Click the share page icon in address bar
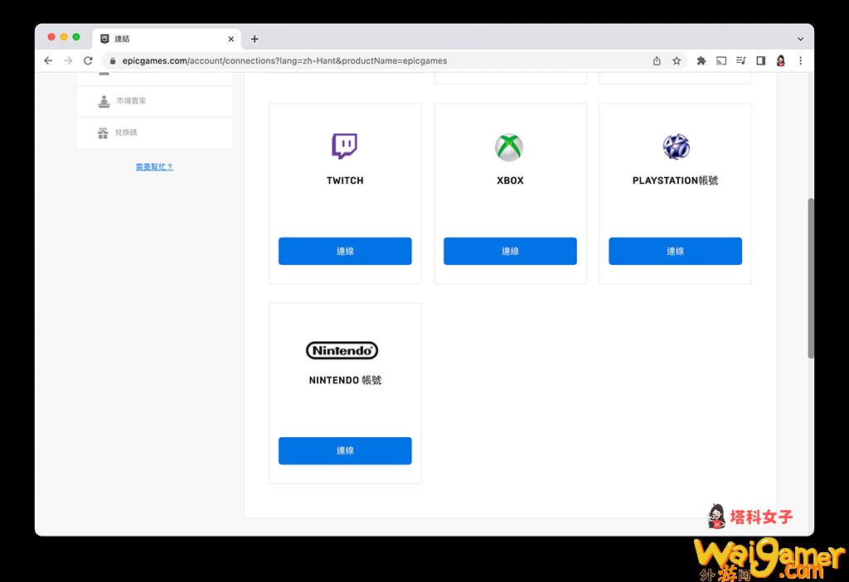This screenshot has height=582, width=849. coord(657,60)
